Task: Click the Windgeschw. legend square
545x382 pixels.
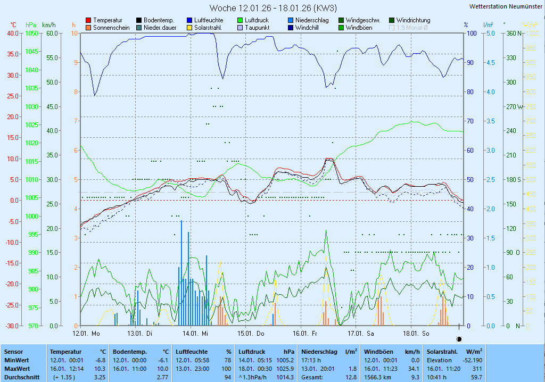Action: 341,20
